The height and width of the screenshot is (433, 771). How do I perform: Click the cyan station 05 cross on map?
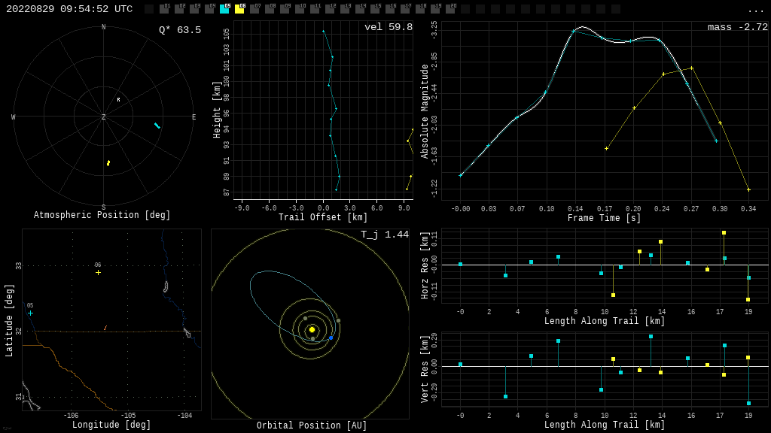pyautogui.click(x=30, y=313)
